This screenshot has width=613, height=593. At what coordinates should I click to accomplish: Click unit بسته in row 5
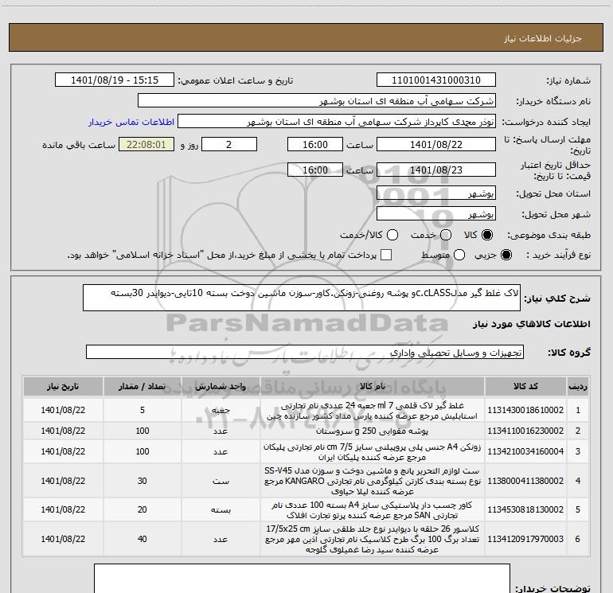point(221,510)
